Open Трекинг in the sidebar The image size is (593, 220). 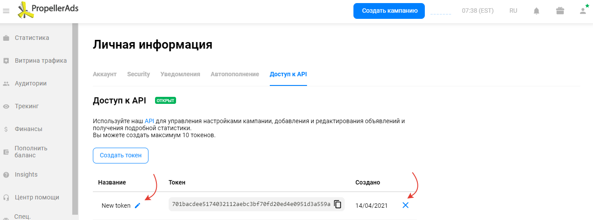(27, 106)
